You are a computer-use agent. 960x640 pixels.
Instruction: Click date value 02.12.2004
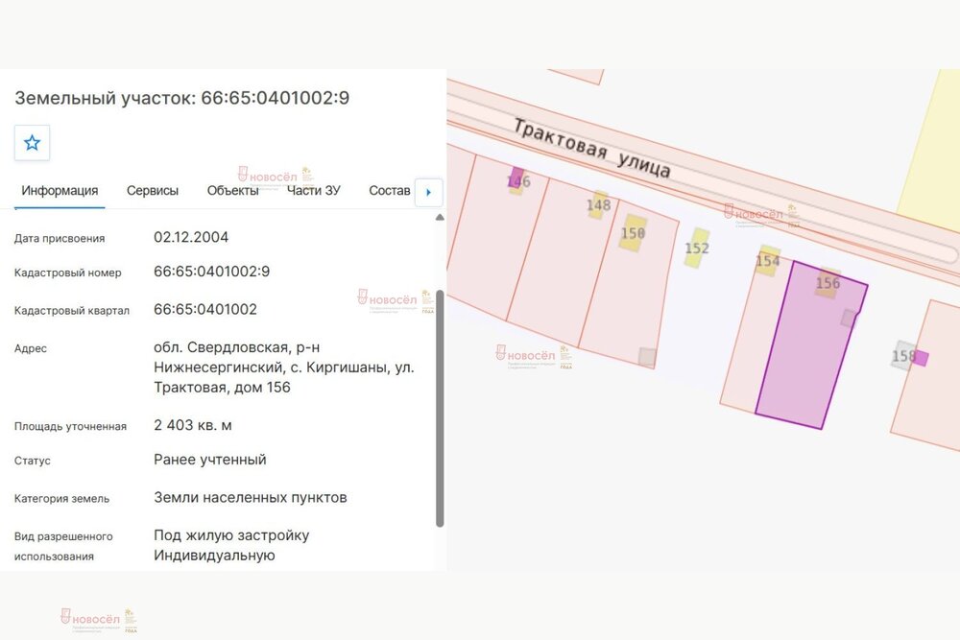click(x=191, y=237)
